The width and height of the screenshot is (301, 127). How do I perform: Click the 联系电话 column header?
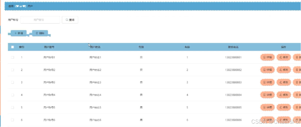click(233, 47)
